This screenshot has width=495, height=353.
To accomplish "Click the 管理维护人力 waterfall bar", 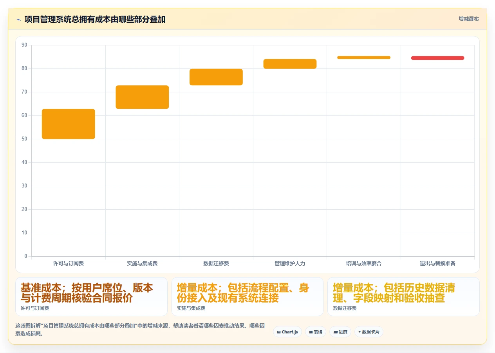I will click(x=290, y=64).
